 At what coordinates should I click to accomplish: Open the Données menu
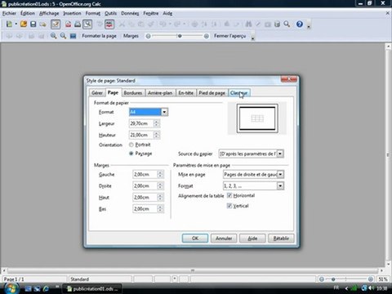point(130,13)
